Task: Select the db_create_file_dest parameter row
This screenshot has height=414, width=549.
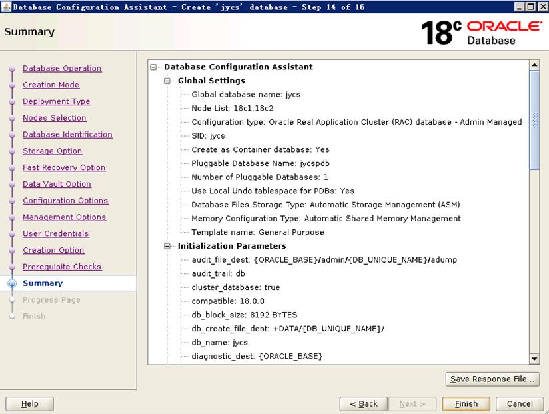Action: 288,329
